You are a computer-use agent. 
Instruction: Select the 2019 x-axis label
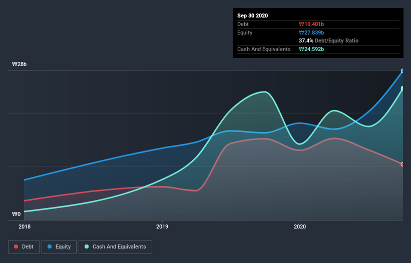[x=162, y=226]
